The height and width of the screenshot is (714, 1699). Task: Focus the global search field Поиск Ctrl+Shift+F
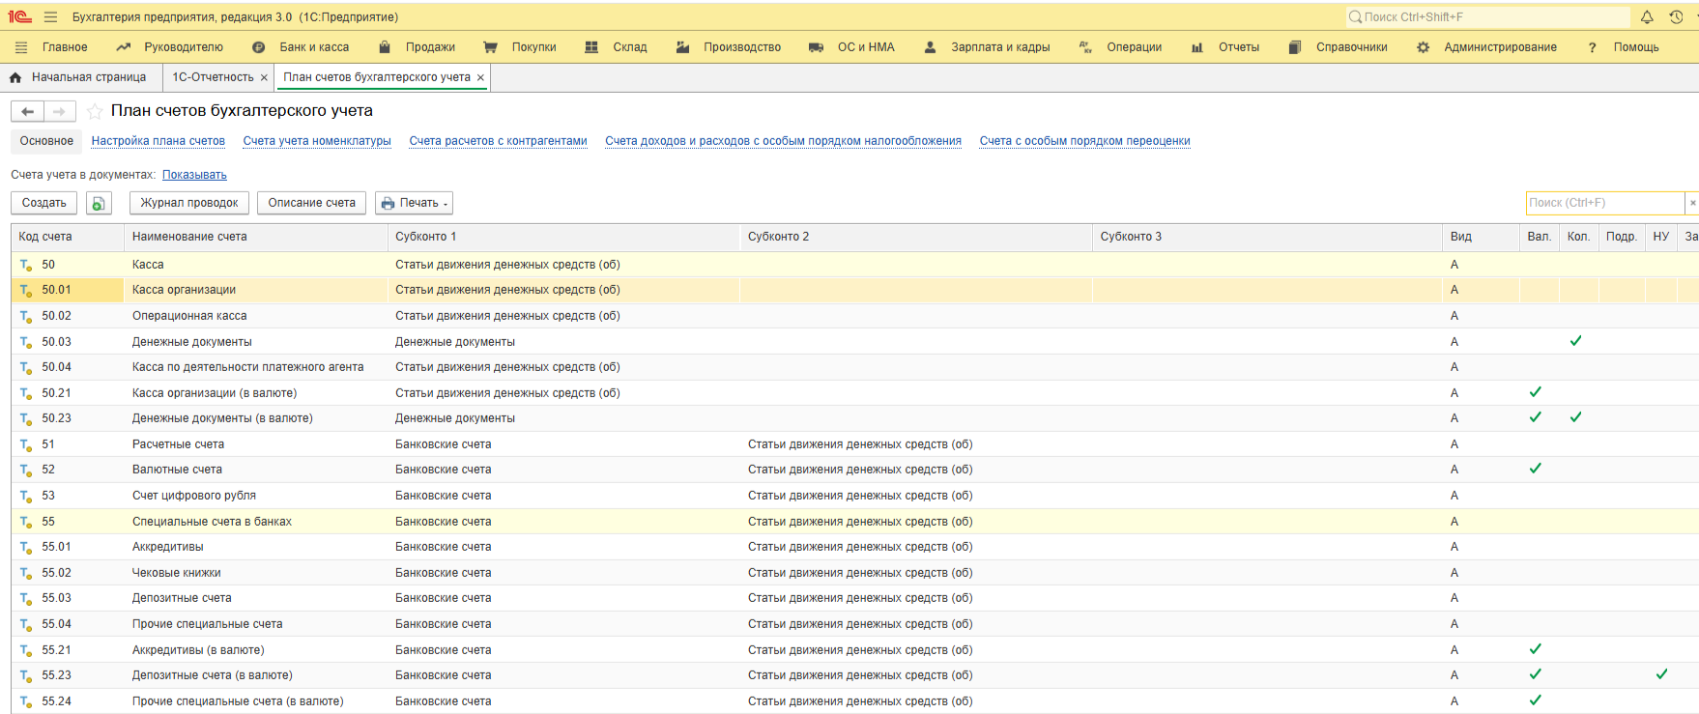(1488, 17)
